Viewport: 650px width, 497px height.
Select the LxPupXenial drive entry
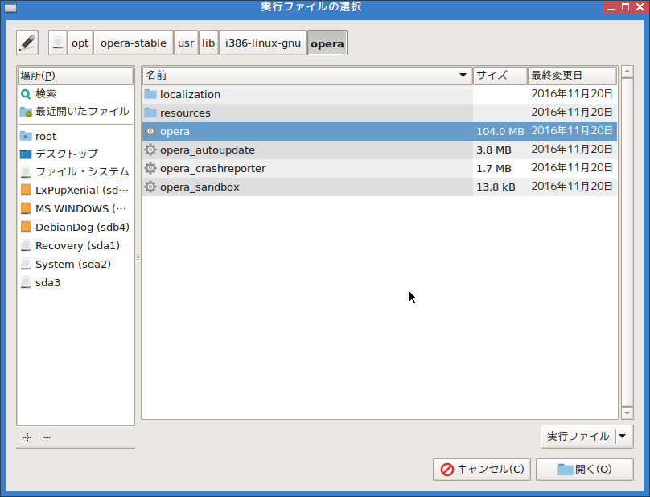click(x=76, y=190)
